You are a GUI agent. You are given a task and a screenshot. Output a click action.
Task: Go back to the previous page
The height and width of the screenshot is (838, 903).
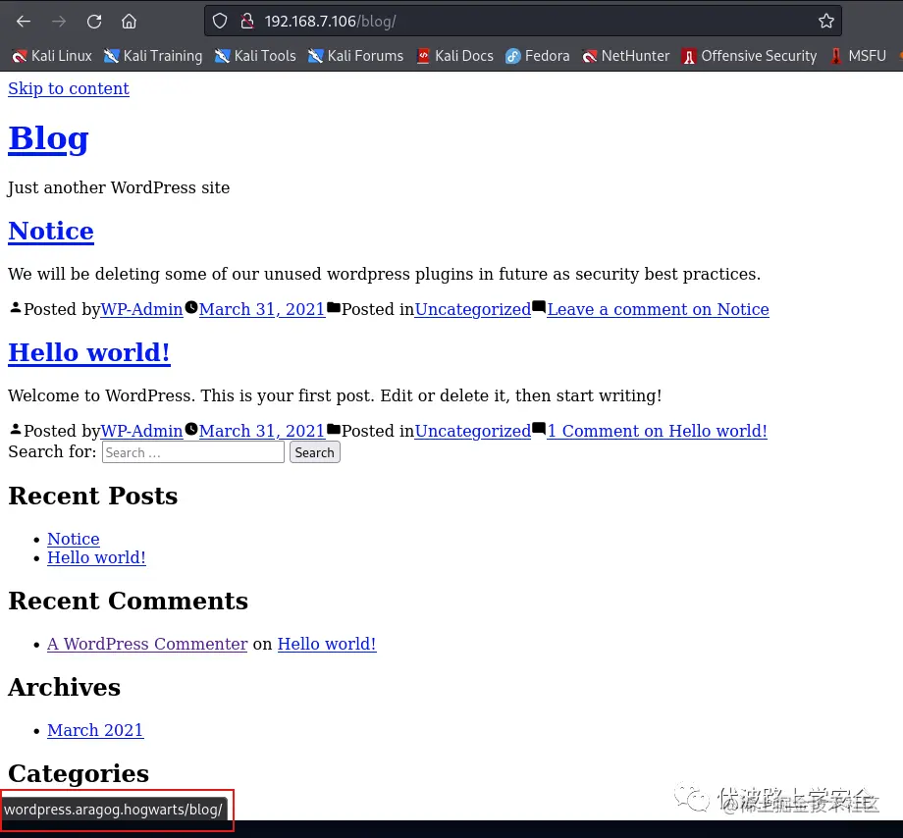pos(24,22)
